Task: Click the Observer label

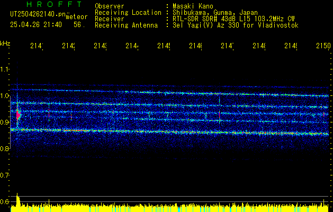Action: 110,6
